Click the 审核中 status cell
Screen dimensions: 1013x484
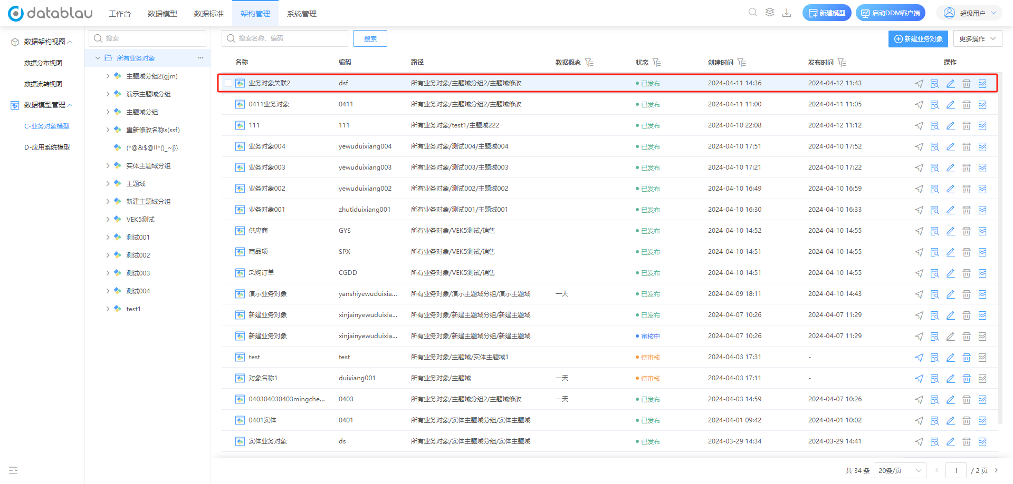pos(651,337)
